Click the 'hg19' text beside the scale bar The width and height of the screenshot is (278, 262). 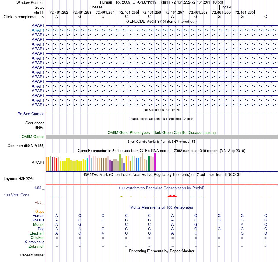(226, 7)
